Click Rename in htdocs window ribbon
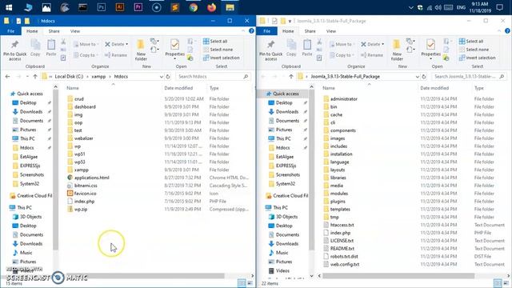The width and height of the screenshot is (512, 288). [x=116, y=55]
